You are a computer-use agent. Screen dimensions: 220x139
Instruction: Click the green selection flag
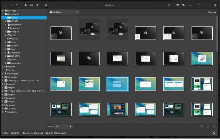(x=202, y=127)
